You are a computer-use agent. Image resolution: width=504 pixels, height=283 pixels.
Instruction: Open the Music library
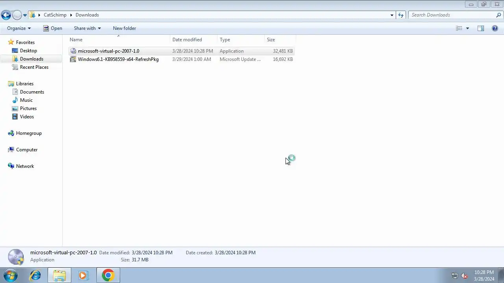click(26, 100)
